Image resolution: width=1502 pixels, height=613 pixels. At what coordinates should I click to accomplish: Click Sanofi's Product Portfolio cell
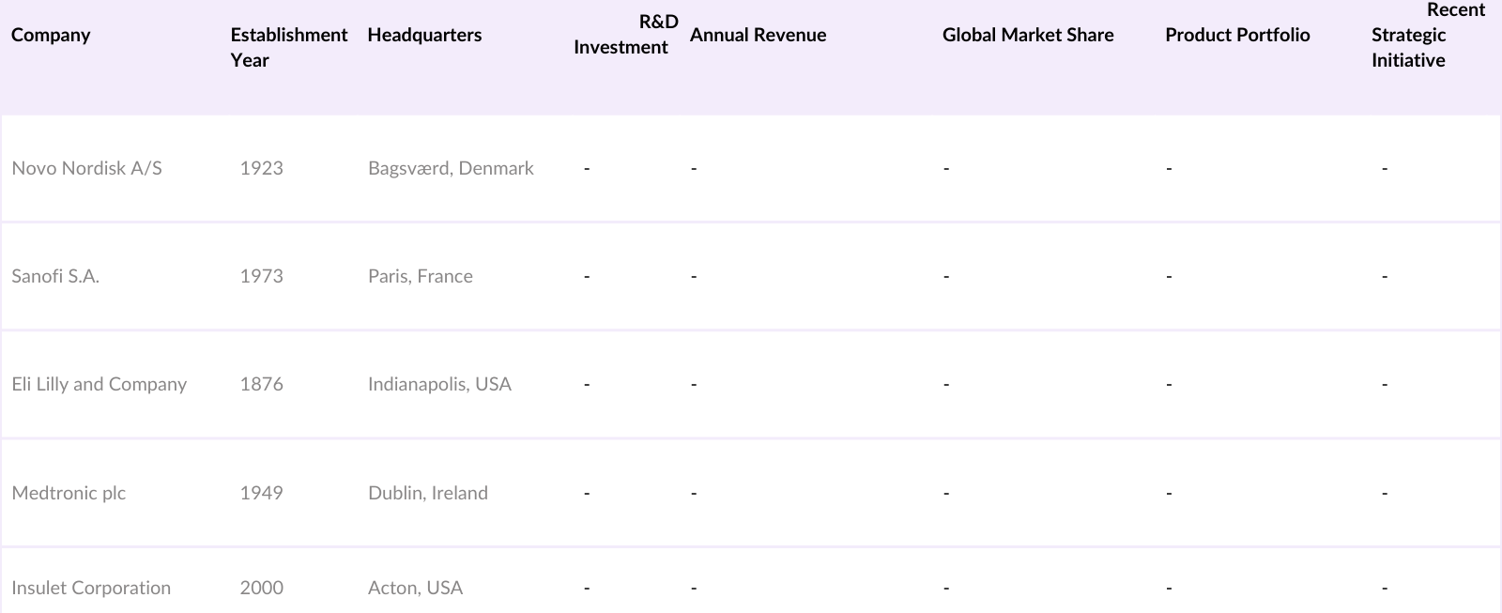click(1169, 276)
